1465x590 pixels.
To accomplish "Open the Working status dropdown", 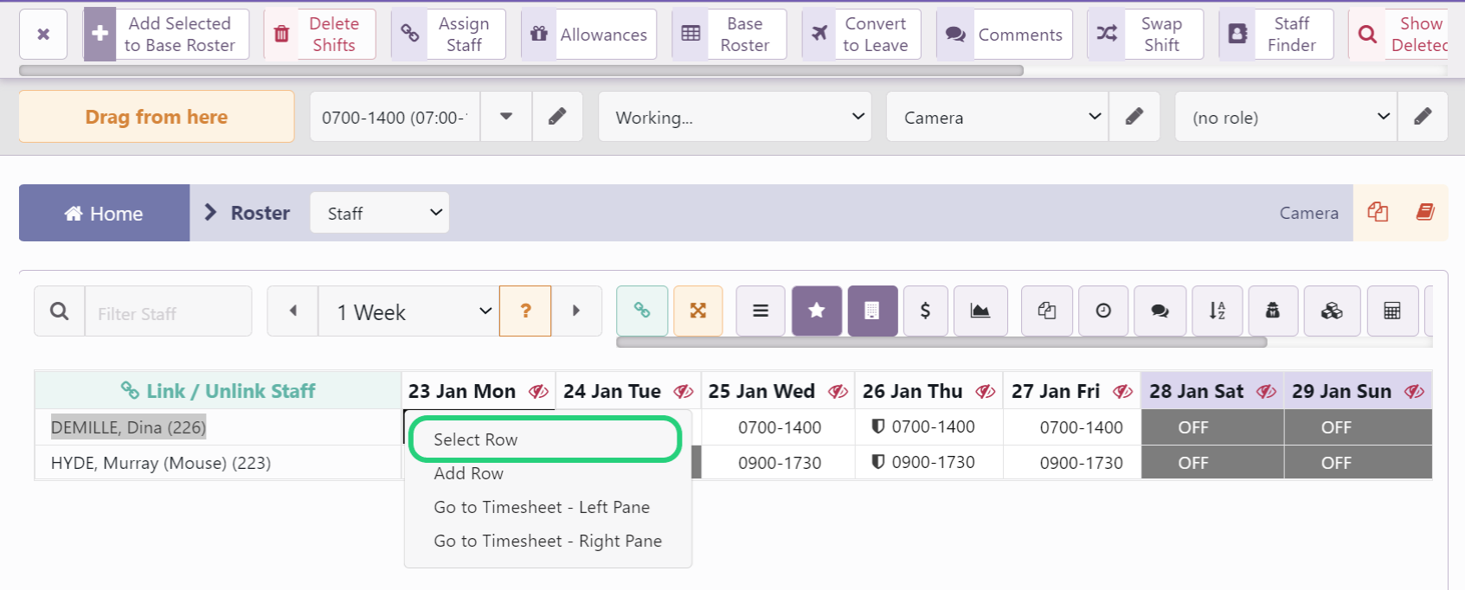I will (x=735, y=117).
